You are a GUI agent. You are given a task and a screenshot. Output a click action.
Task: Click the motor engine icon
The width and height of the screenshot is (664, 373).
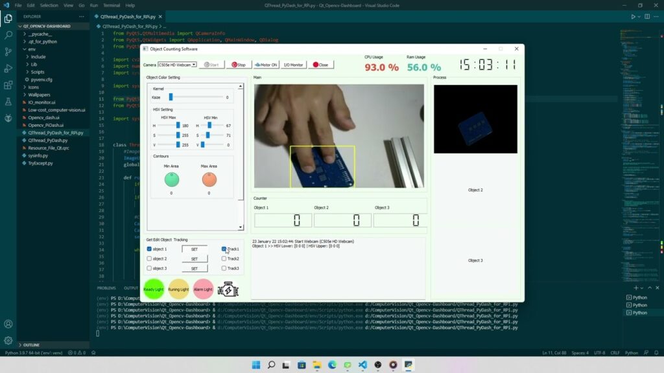pos(228,289)
